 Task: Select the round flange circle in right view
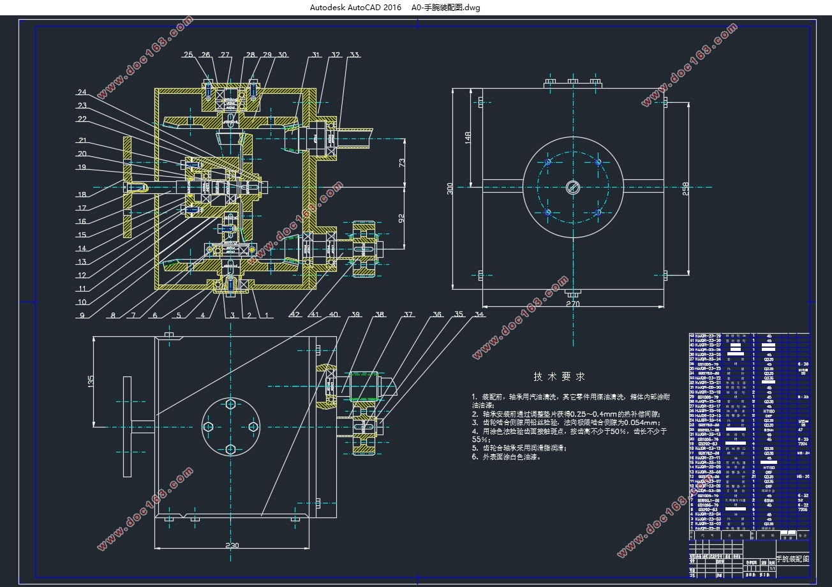click(573, 187)
